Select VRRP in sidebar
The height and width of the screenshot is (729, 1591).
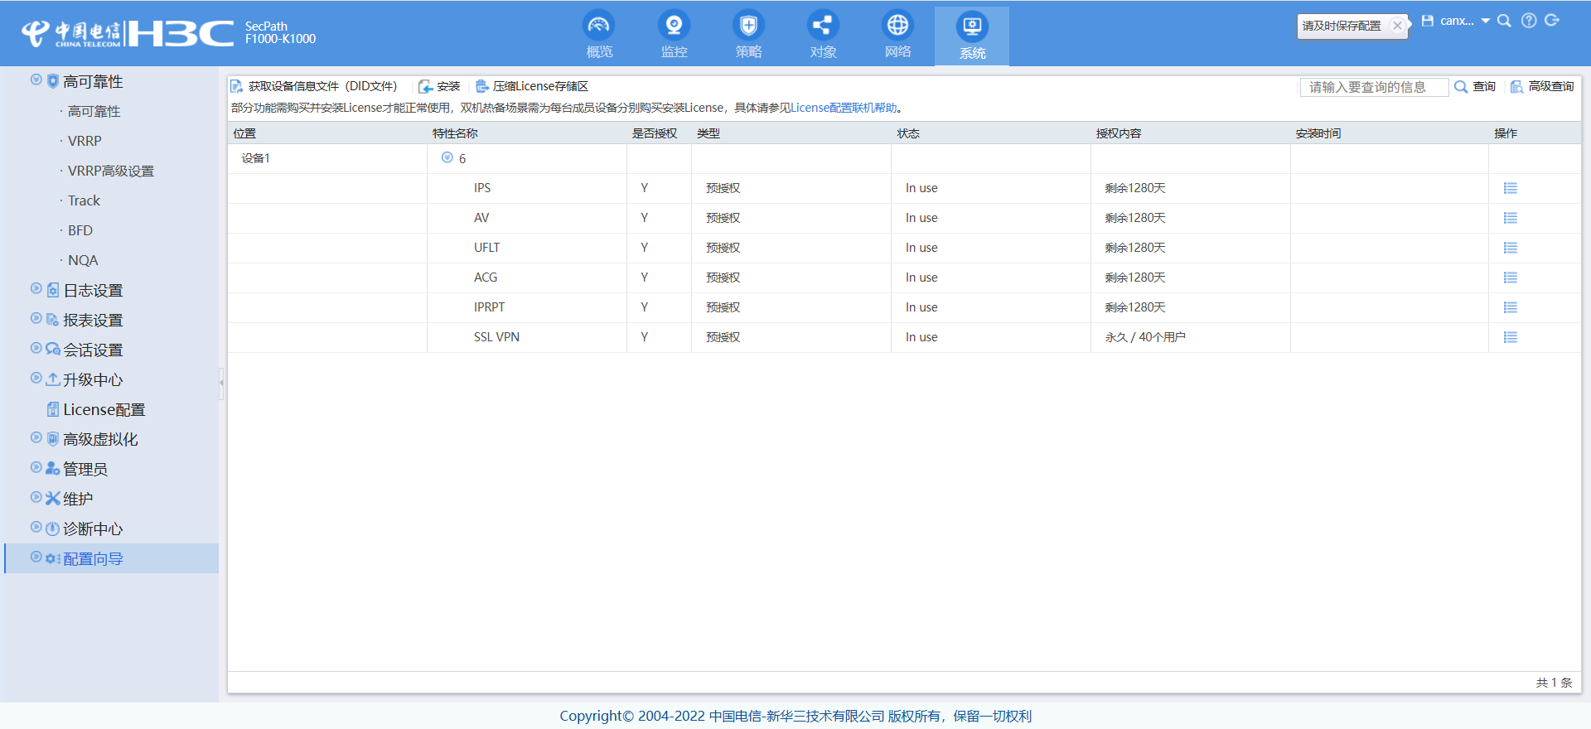(x=85, y=141)
